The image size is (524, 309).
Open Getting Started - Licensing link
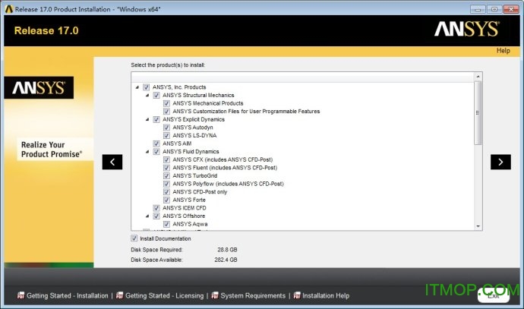164,295
